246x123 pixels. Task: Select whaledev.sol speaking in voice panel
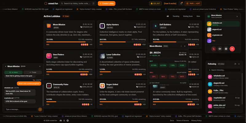coord(223,24)
